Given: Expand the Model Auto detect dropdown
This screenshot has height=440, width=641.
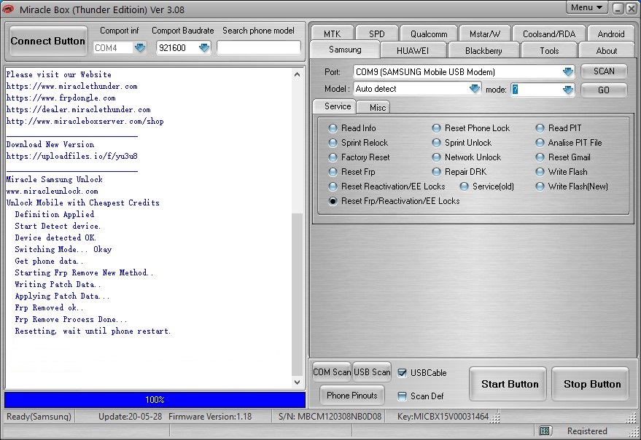Looking at the screenshot, I should tap(474, 89).
